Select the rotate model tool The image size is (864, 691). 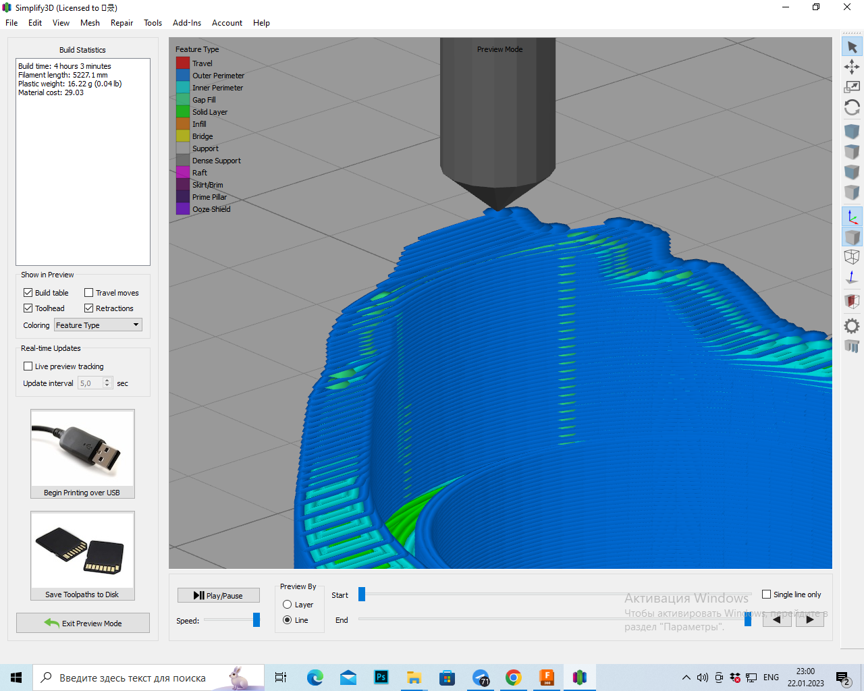coord(852,108)
